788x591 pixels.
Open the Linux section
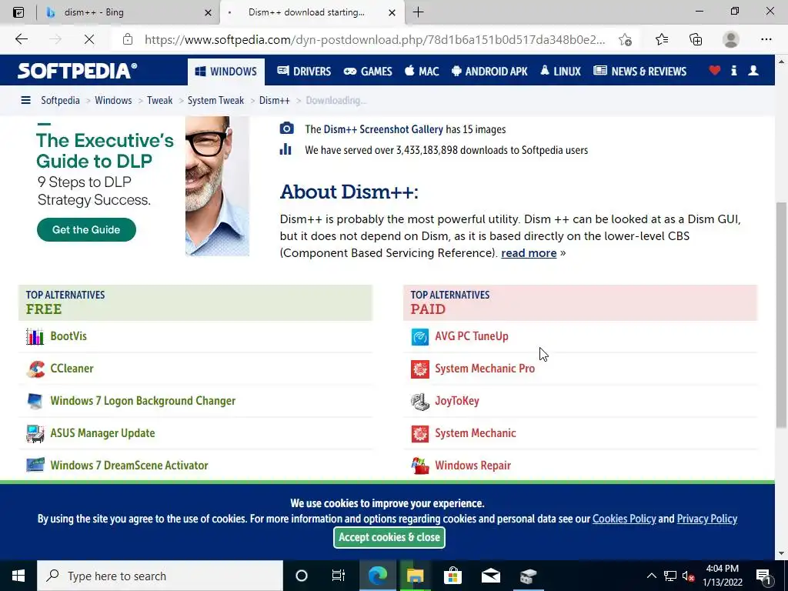560,72
